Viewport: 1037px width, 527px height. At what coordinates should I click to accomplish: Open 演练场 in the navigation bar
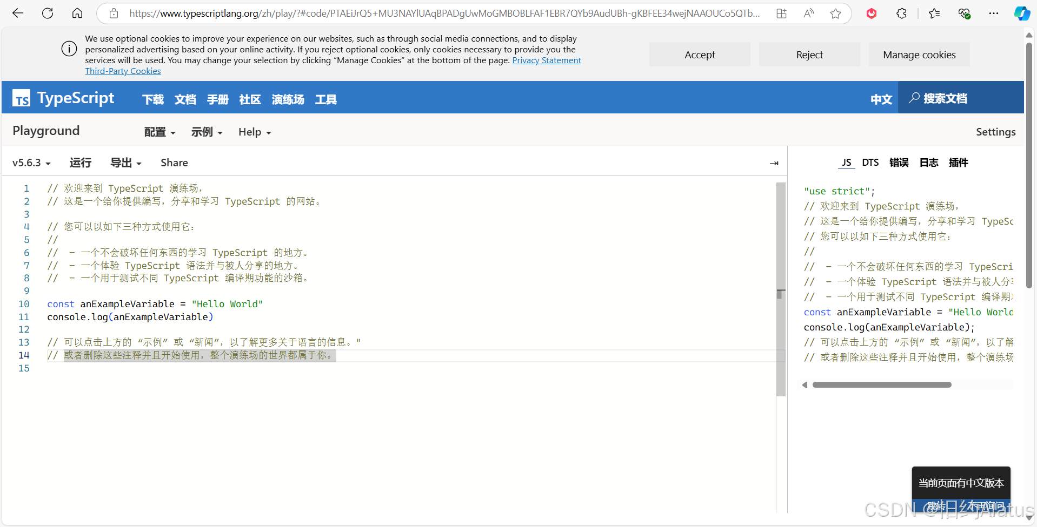(x=288, y=99)
